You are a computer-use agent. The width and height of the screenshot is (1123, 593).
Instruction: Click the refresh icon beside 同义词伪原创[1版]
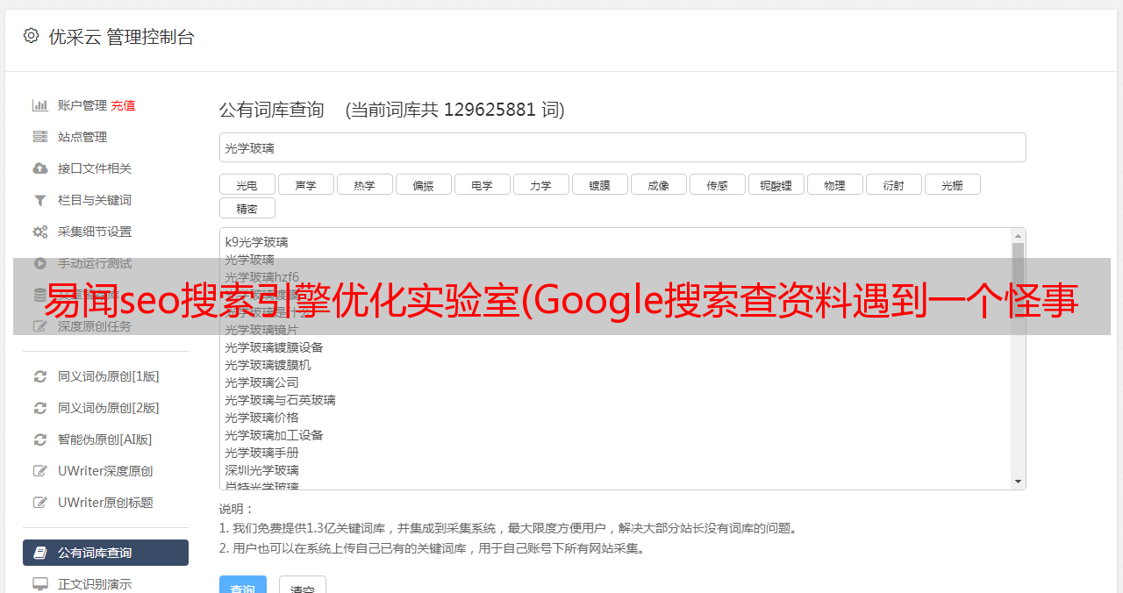(x=40, y=376)
